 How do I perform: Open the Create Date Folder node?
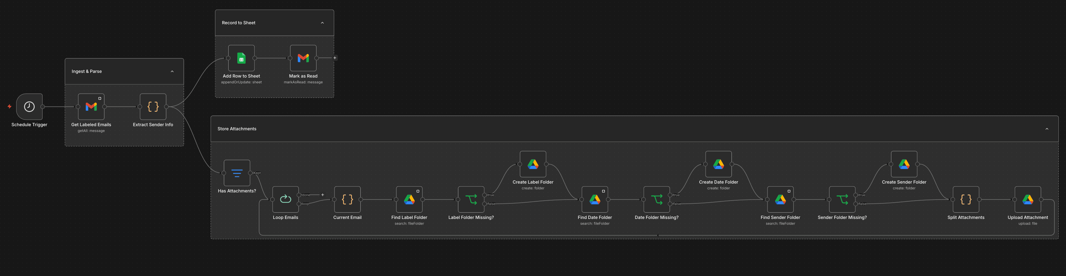pos(718,164)
